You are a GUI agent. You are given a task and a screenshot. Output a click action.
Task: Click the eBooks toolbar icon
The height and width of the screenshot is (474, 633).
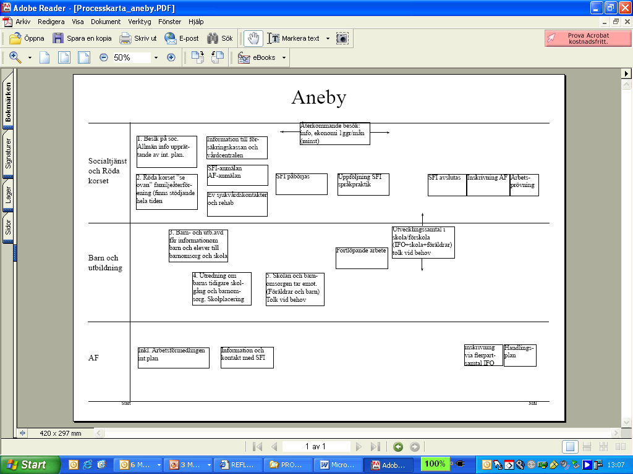point(244,58)
